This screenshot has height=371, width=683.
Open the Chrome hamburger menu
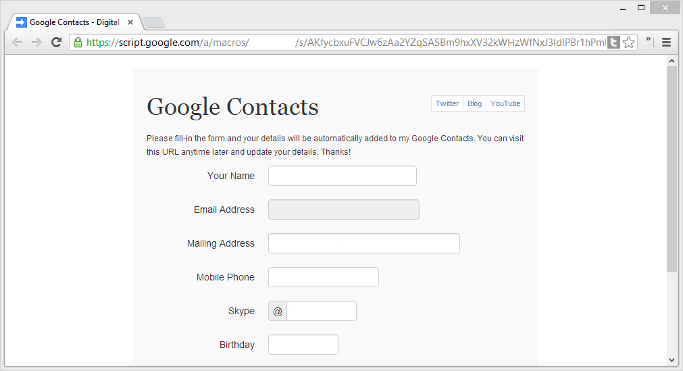tap(666, 43)
